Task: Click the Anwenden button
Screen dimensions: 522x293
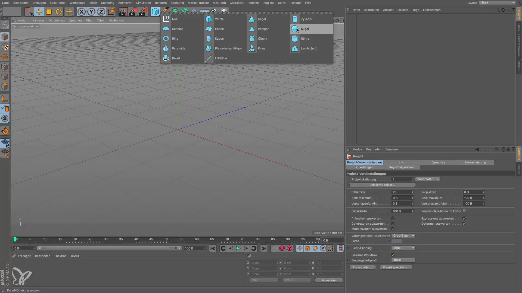Action: [329, 281]
